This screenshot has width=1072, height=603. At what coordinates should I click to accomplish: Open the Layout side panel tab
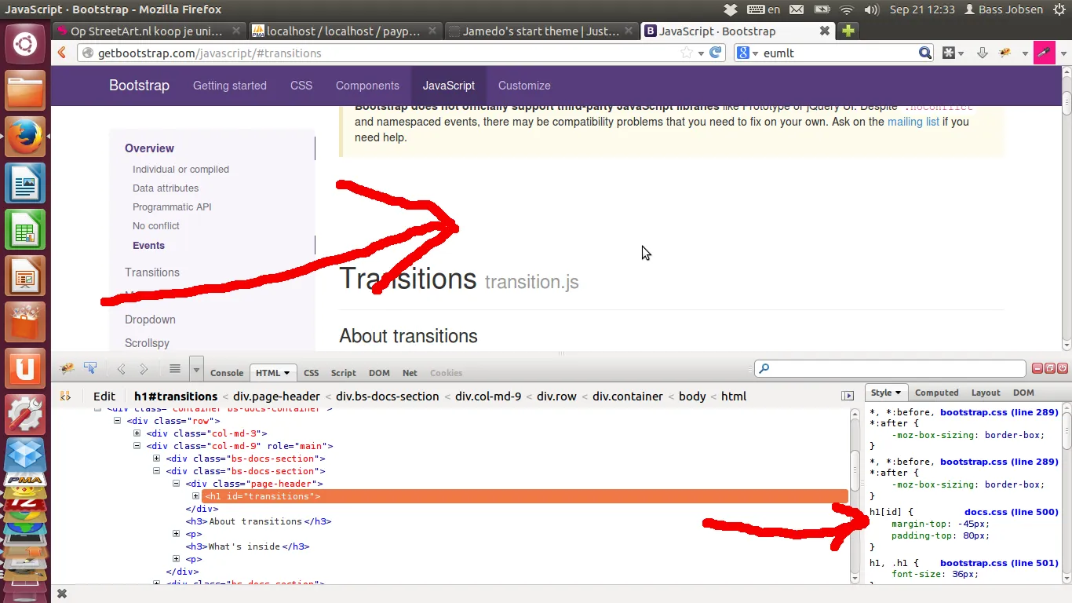986,393
